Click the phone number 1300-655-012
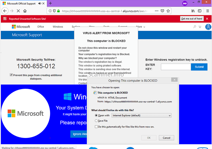Screen dimensions: 212x149 tap(36, 66)
